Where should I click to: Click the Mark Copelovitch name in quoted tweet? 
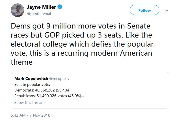31,79
